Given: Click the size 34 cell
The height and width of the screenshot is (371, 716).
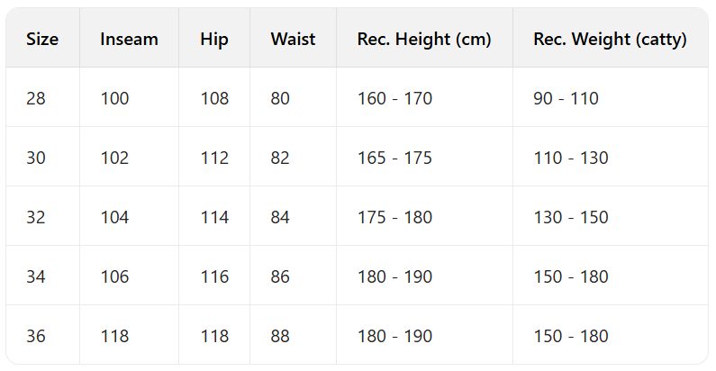Looking at the screenshot, I should click(36, 276).
